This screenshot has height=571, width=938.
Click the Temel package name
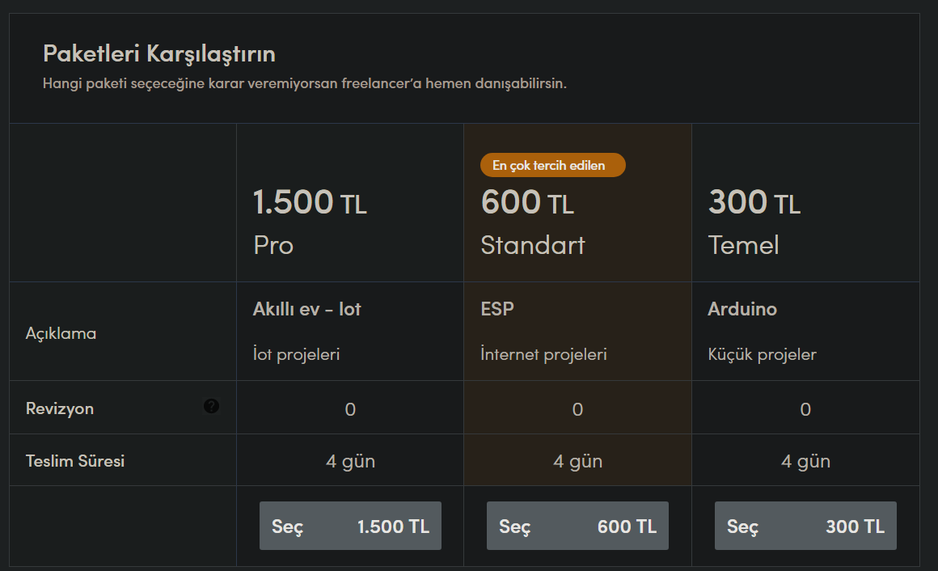743,245
